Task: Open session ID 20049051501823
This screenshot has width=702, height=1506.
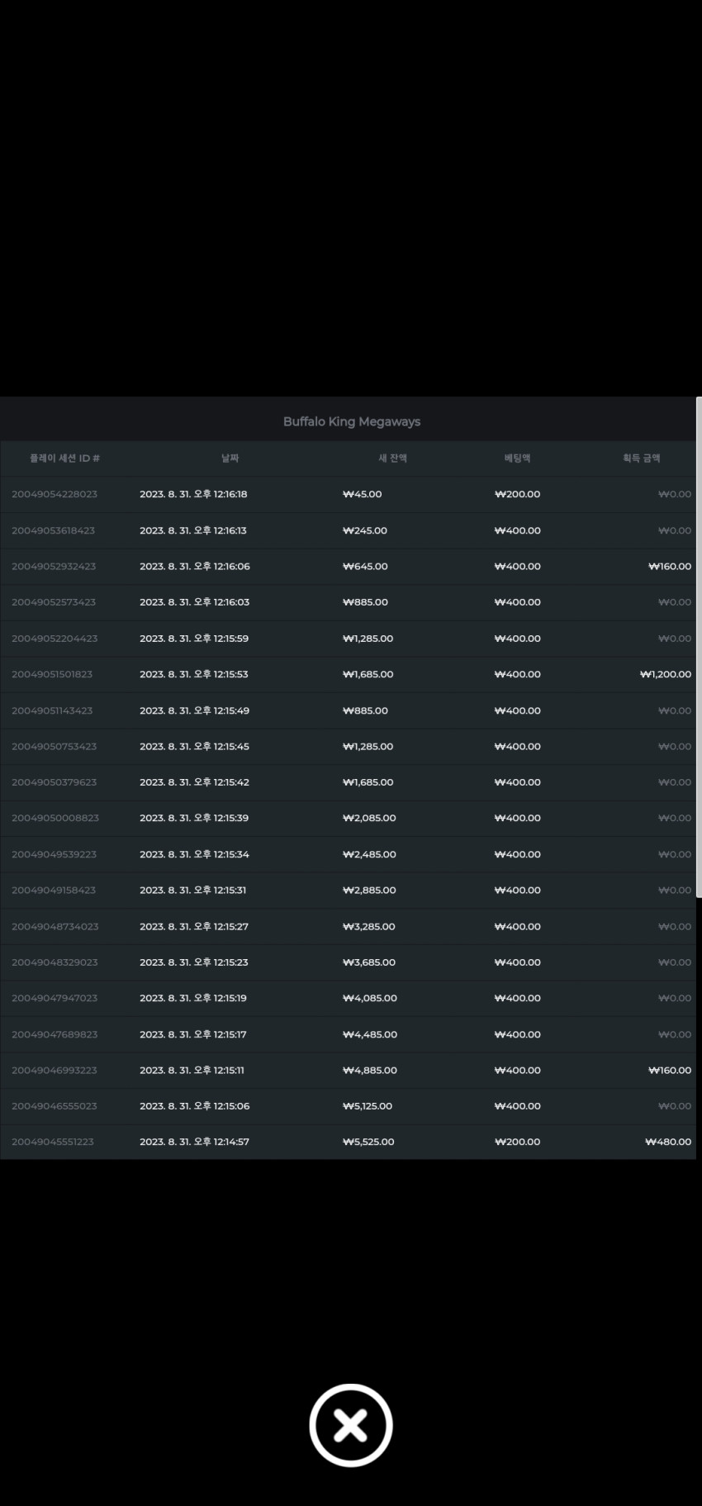Action: [x=52, y=674]
